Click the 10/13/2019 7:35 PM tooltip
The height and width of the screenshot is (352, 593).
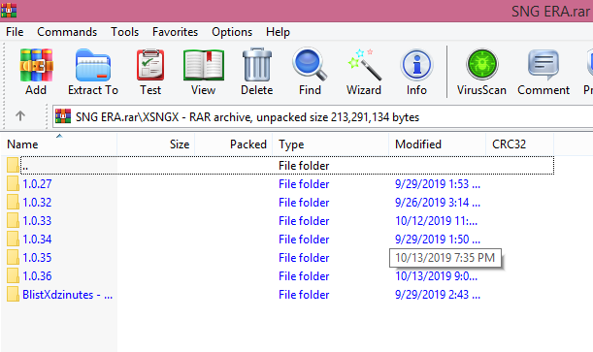pyautogui.click(x=445, y=258)
